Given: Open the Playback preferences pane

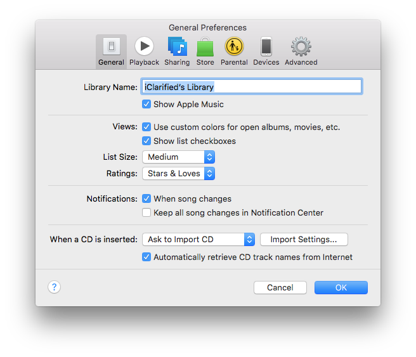Looking at the screenshot, I should (x=144, y=51).
